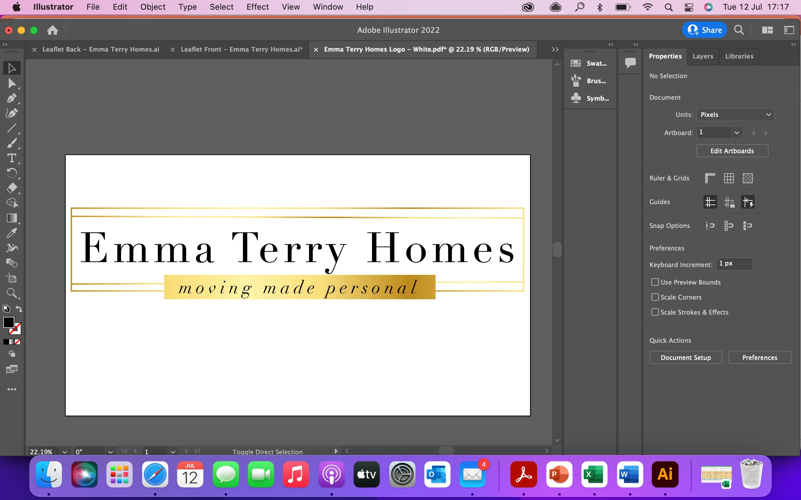
Task: Enable Use Preview Bounds checkbox
Action: point(655,282)
